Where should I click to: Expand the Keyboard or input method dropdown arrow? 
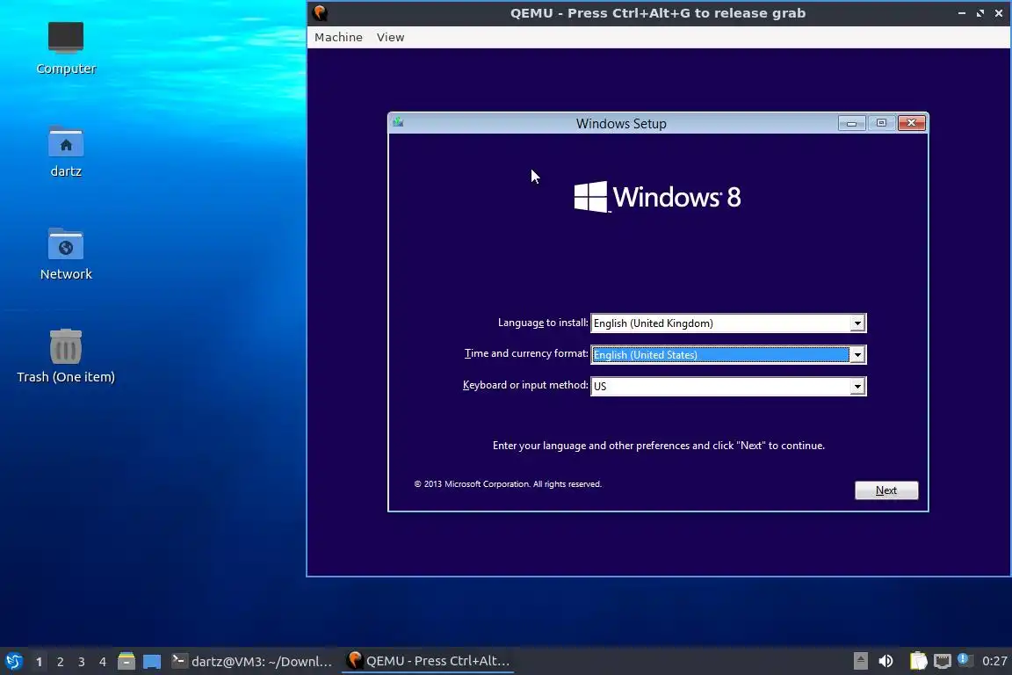pyautogui.click(x=857, y=386)
